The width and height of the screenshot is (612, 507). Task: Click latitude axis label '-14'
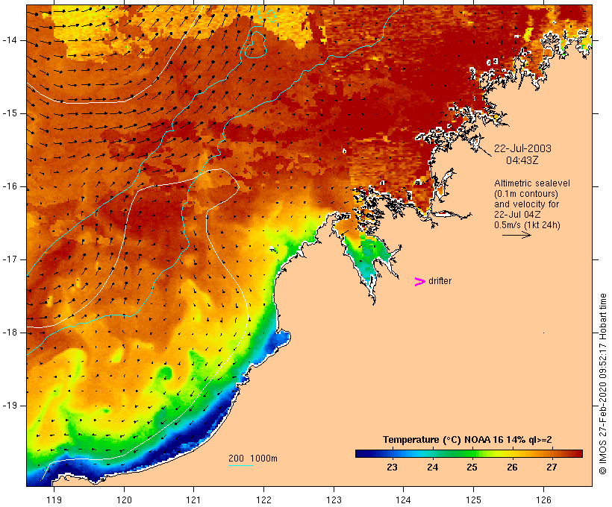[10, 40]
